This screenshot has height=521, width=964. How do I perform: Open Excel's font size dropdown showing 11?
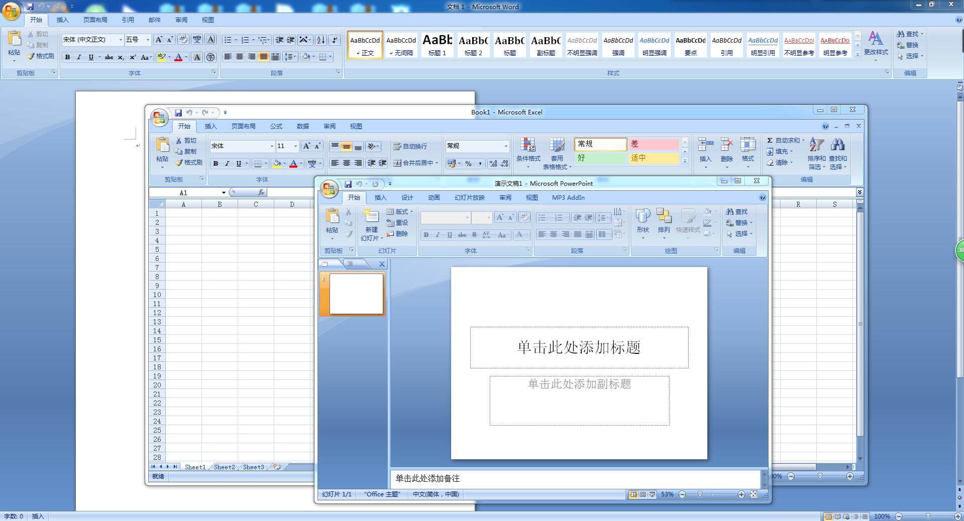coord(295,146)
